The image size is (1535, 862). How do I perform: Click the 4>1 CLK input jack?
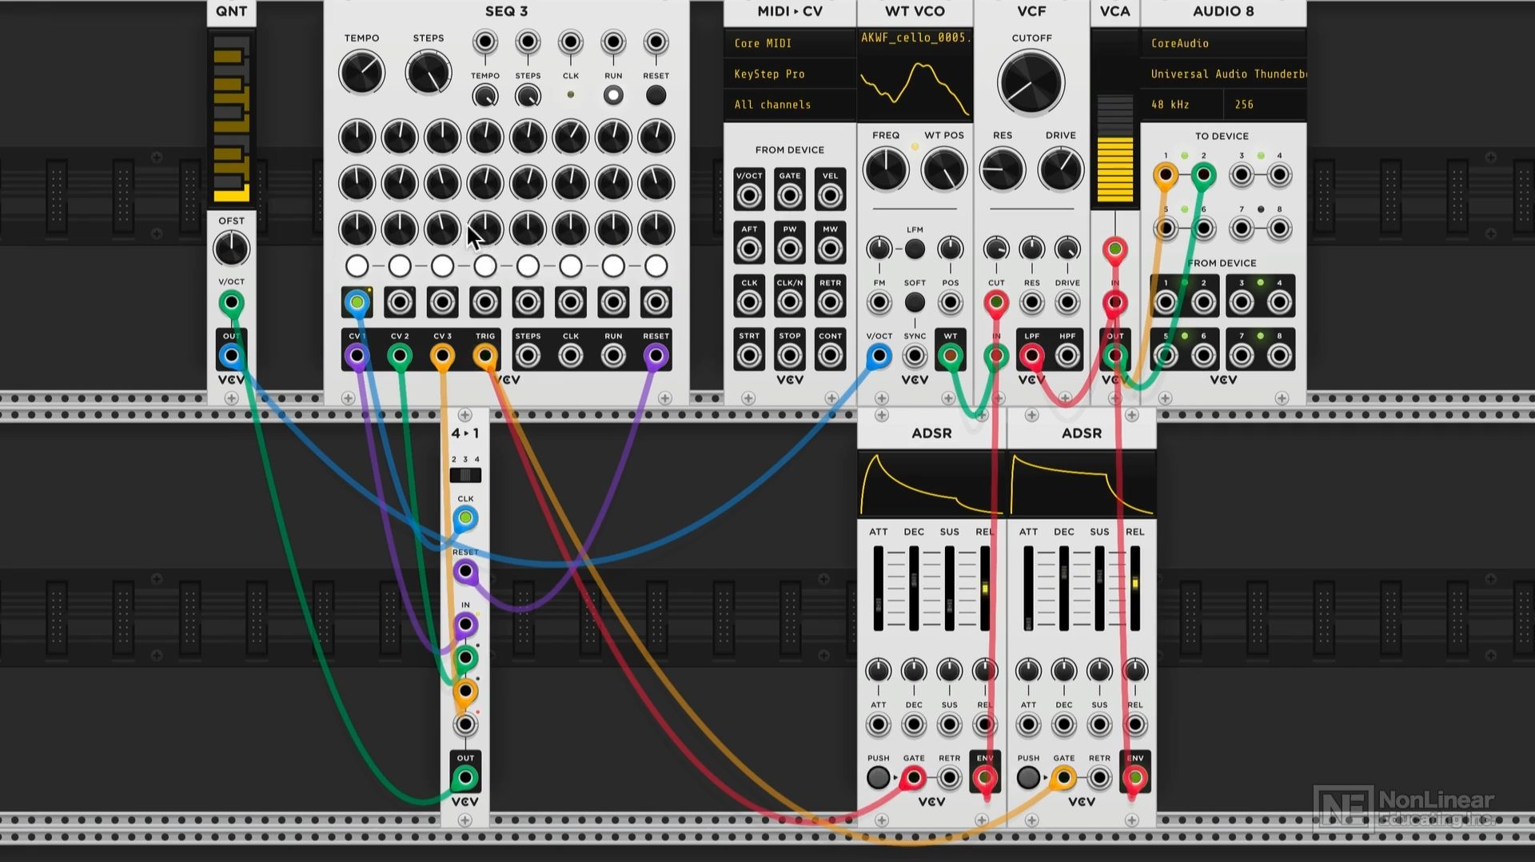[x=465, y=518]
